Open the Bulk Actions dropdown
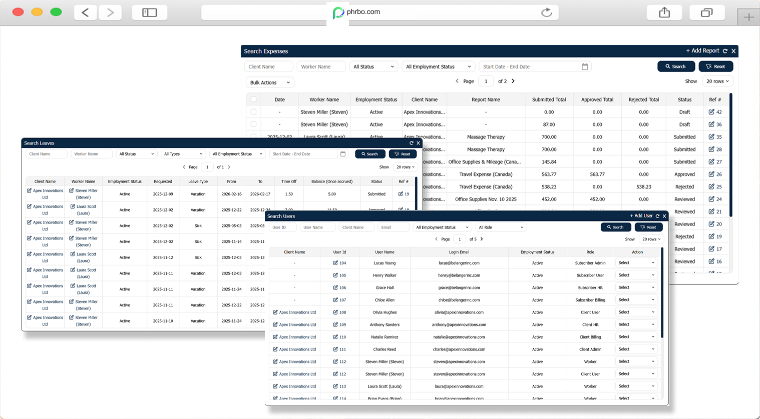The width and height of the screenshot is (760, 419). pyautogui.click(x=269, y=82)
